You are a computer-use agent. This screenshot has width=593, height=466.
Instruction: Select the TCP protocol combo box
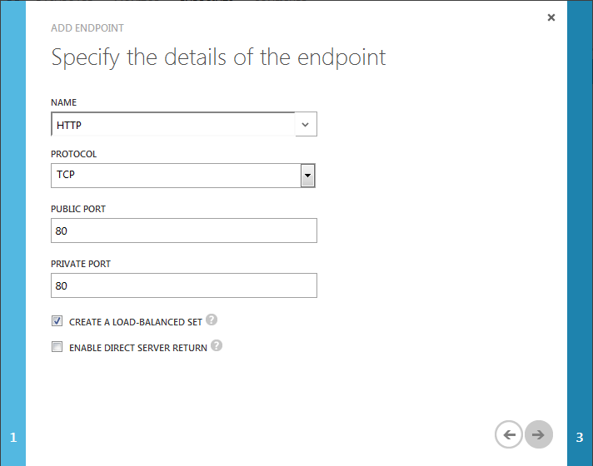click(183, 176)
